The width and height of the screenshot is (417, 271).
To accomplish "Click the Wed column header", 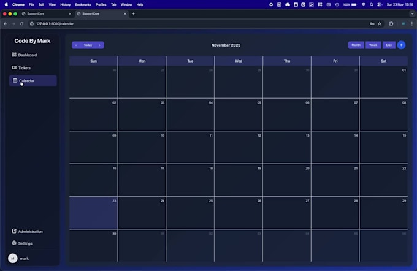I will click(239, 61).
